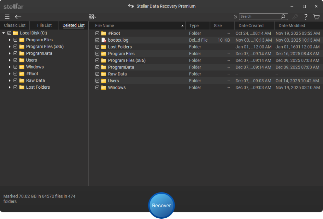The width and height of the screenshot is (323, 219).
Task: Click the Recover button
Action: (161, 205)
